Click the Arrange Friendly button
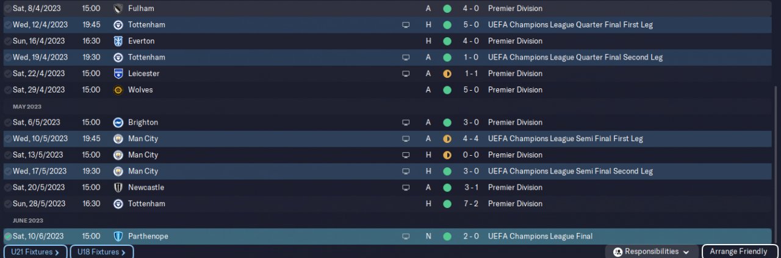The height and width of the screenshot is (258, 781). pyautogui.click(x=740, y=251)
